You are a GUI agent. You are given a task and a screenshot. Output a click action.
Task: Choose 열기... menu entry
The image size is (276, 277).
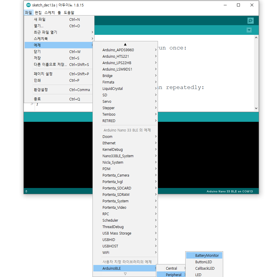coord(58,26)
